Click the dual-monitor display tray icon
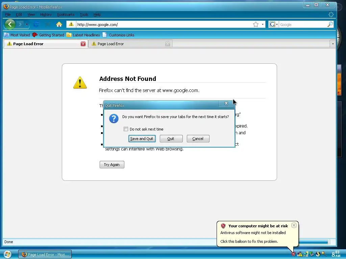 (x=305, y=254)
